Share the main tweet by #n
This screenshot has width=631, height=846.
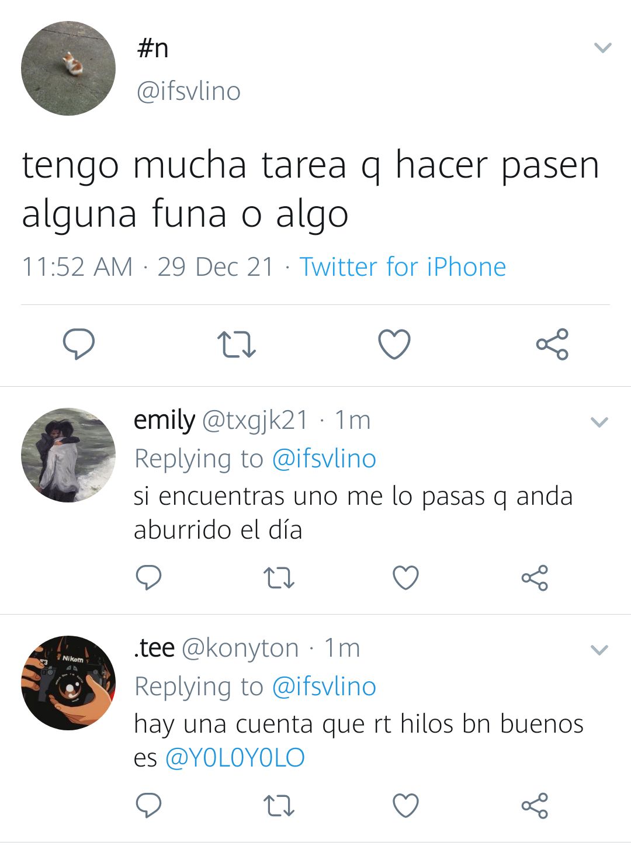(x=552, y=344)
